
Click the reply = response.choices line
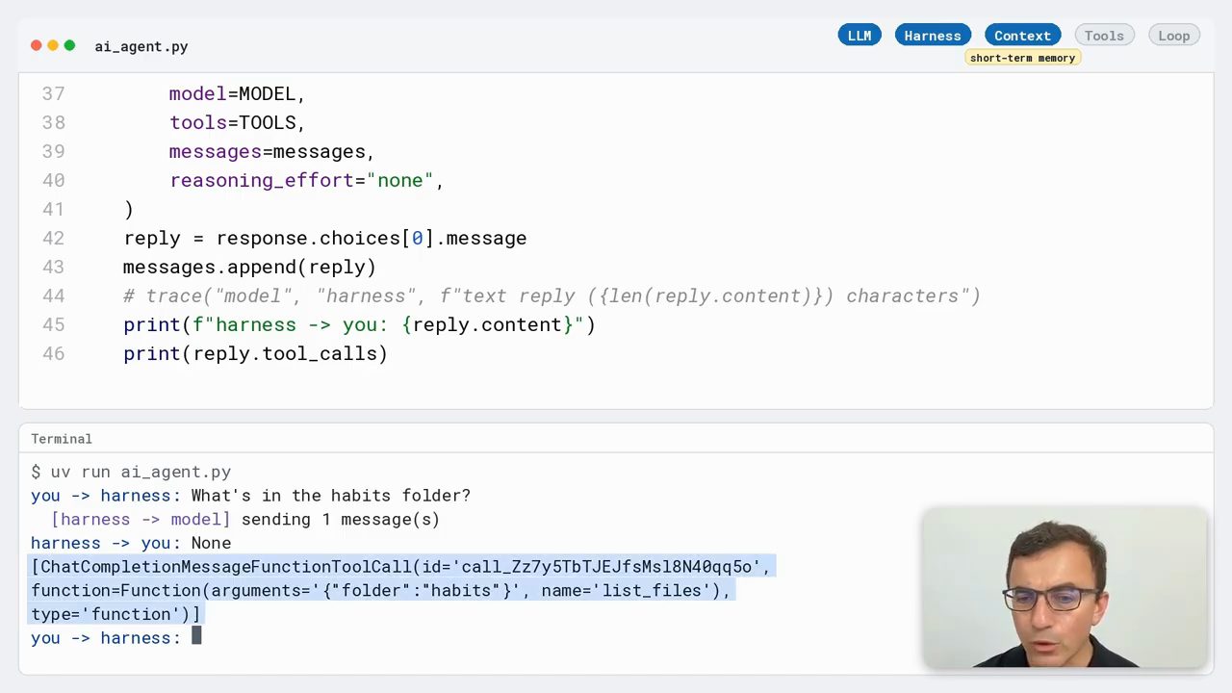(324, 238)
